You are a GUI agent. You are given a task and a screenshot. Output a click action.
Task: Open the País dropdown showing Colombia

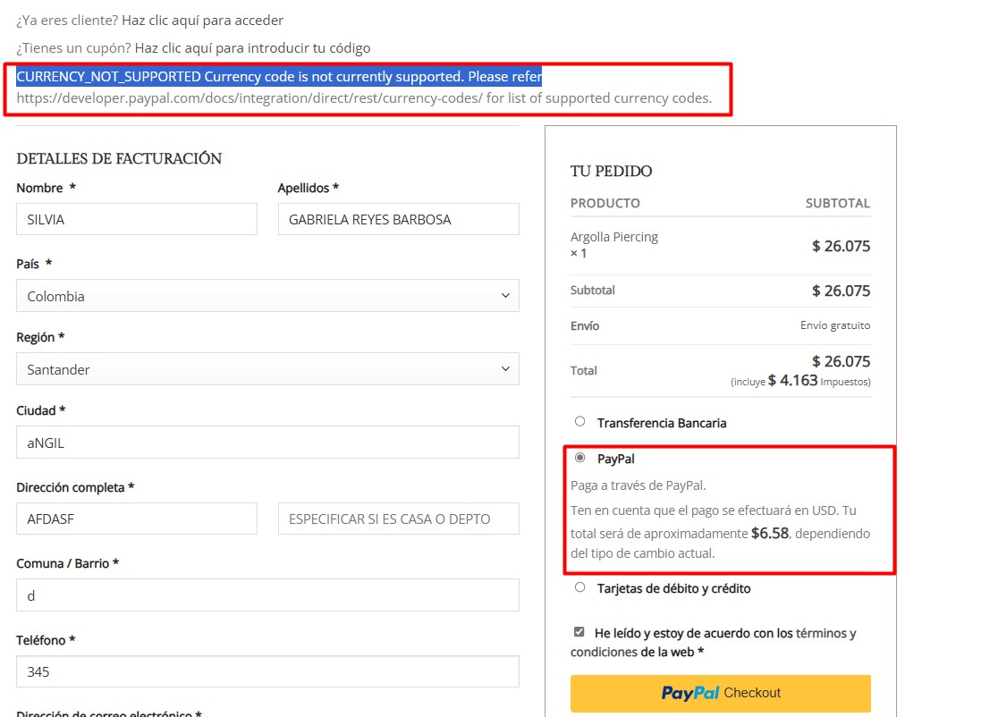tap(266, 296)
